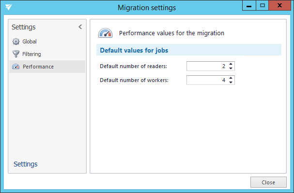Click the large speedometer icon in the header
294x193 pixels.
(105, 33)
